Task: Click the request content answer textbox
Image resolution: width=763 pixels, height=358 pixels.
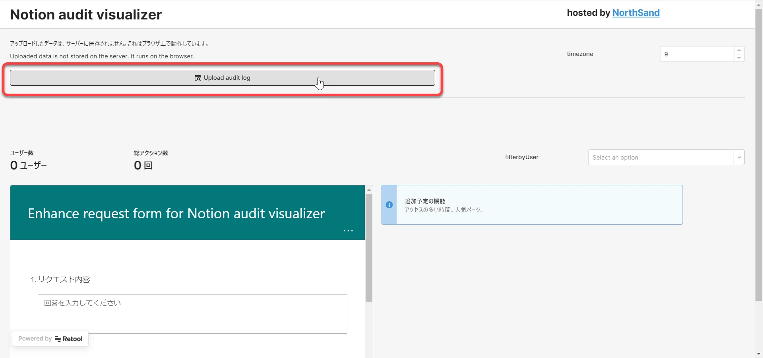Action: 192,314
